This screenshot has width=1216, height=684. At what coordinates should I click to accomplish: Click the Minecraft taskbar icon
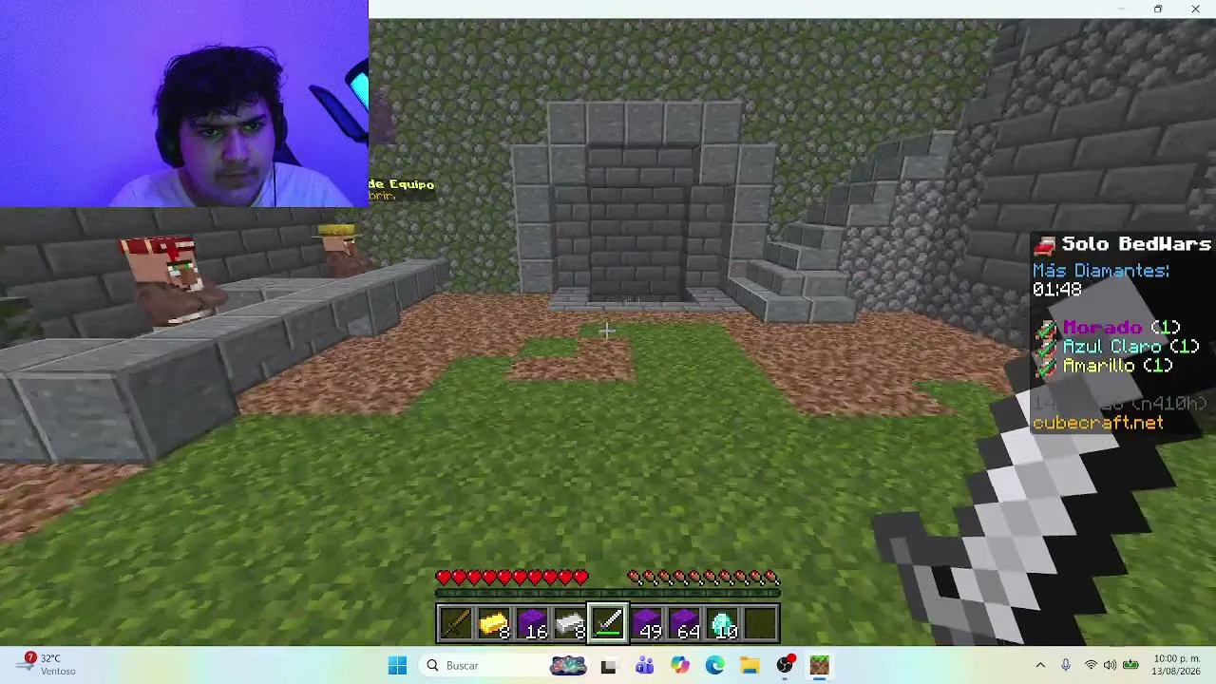click(x=820, y=665)
